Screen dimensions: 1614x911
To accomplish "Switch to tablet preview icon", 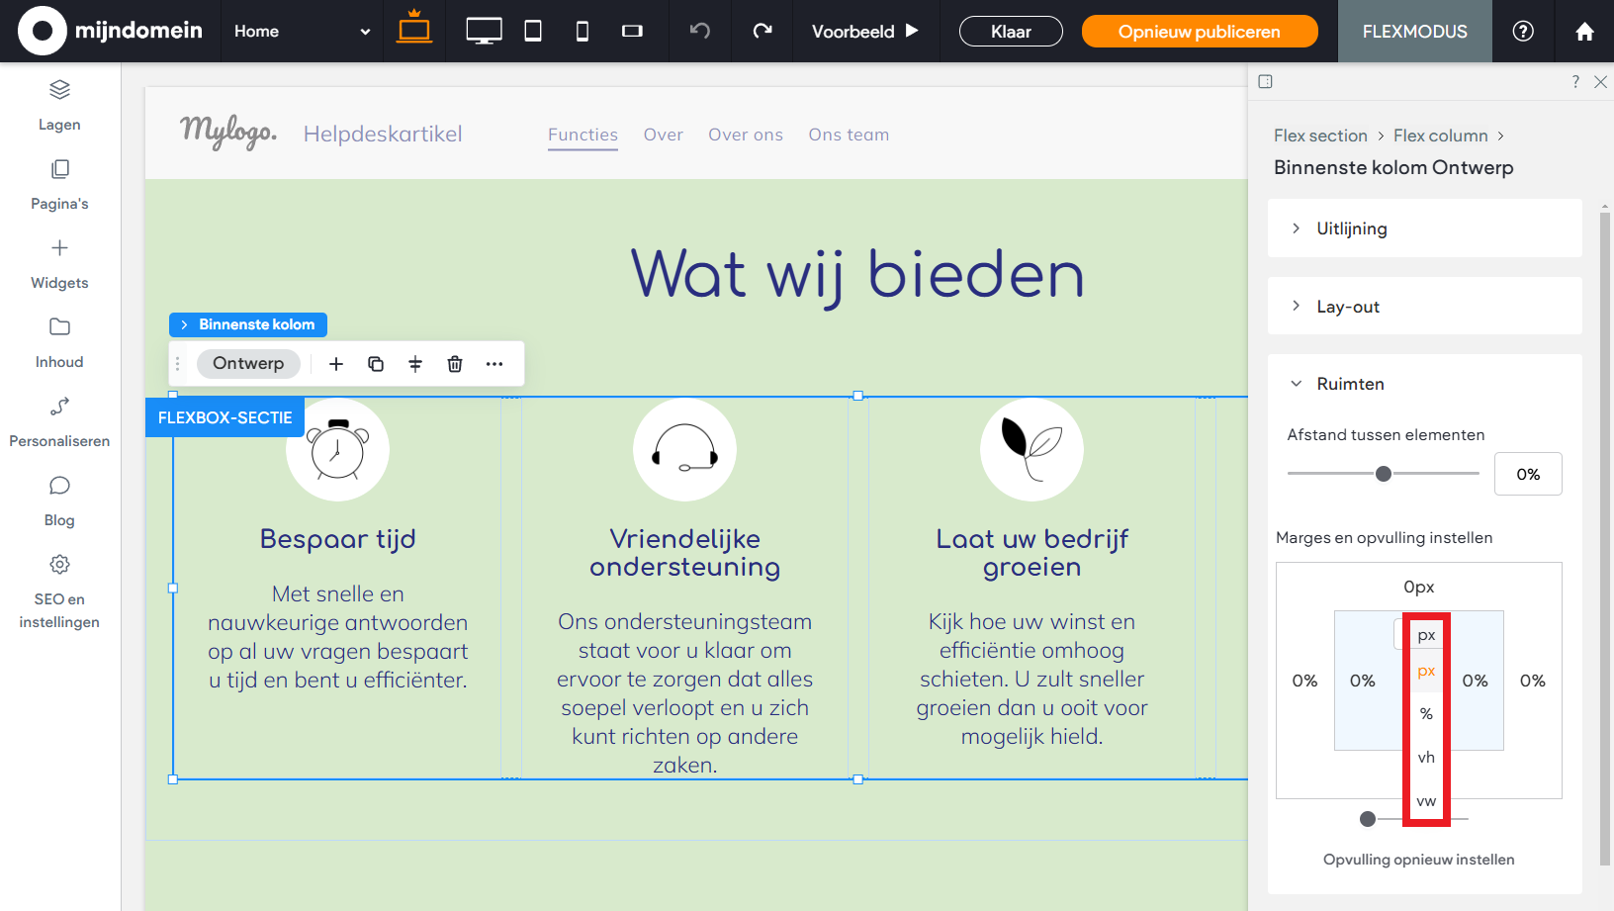I will click(x=533, y=31).
